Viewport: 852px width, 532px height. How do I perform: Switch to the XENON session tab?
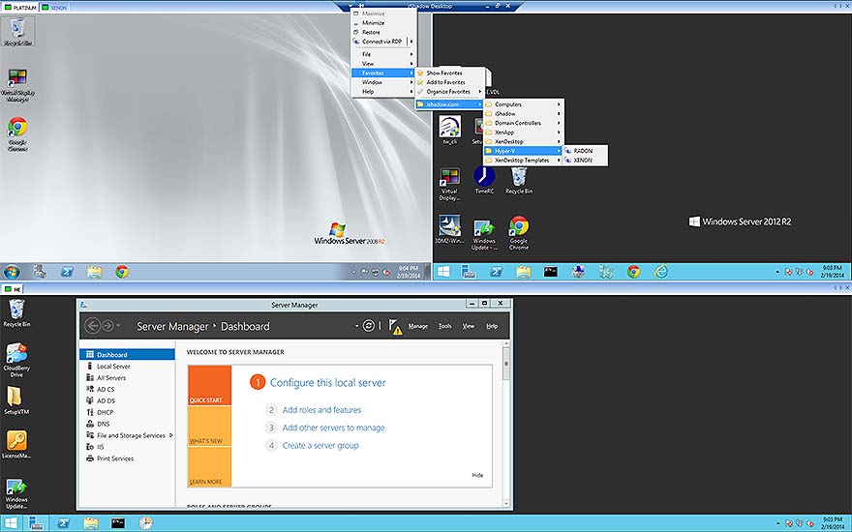pyautogui.click(x=54, y=8)
